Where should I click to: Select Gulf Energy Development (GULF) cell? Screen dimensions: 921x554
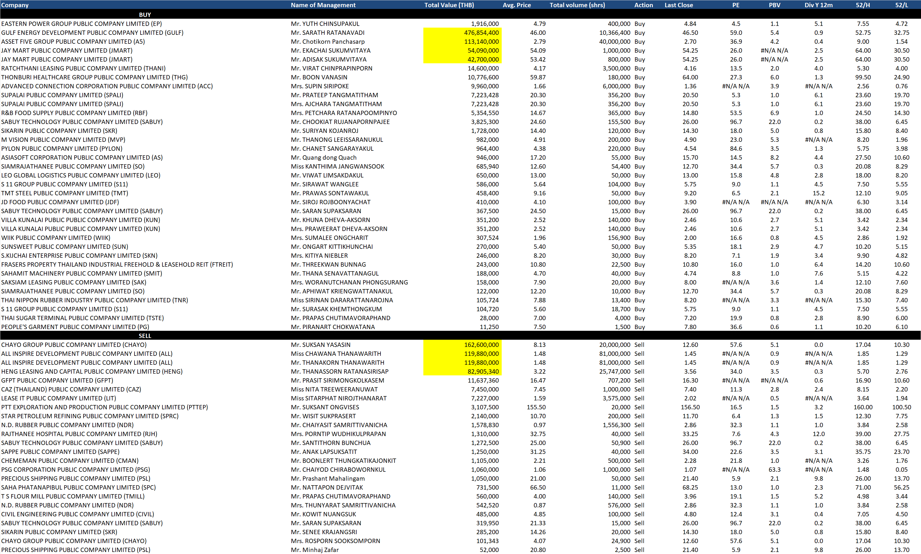[92, 33]
